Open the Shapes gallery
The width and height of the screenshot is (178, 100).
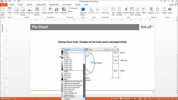(44, 11)
